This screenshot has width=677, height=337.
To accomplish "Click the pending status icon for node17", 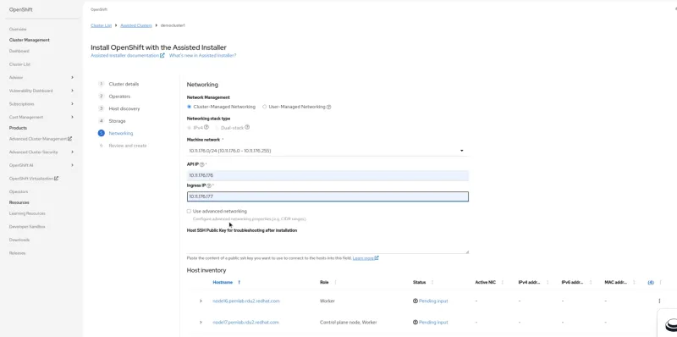I will [x=416, y=323].
